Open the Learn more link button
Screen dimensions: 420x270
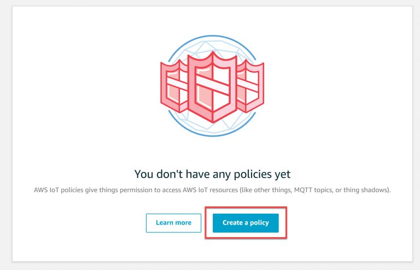tap(173, 223)
